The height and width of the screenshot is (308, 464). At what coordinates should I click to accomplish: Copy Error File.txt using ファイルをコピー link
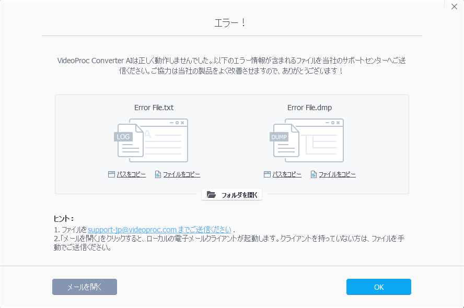[x=181, y=174]
